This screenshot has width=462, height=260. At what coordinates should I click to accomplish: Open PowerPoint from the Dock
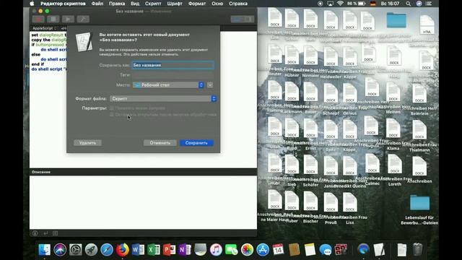click(169, 250)
